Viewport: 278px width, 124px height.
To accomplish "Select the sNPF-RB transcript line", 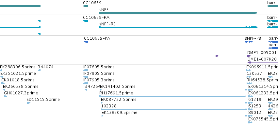I will 178,27.
